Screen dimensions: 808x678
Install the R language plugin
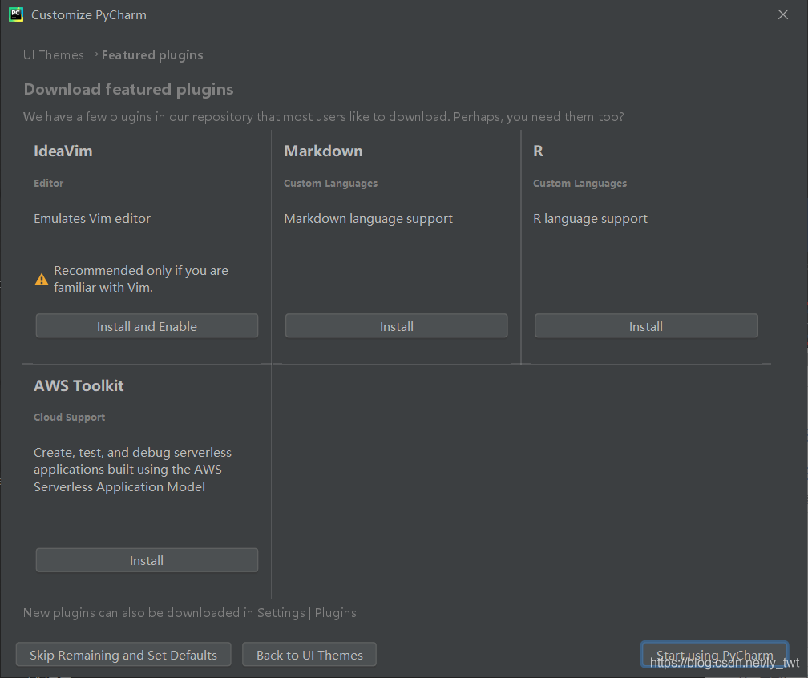[646, 326]
